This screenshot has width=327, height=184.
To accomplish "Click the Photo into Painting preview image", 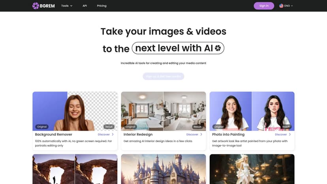I will click(x=252, y=111).
